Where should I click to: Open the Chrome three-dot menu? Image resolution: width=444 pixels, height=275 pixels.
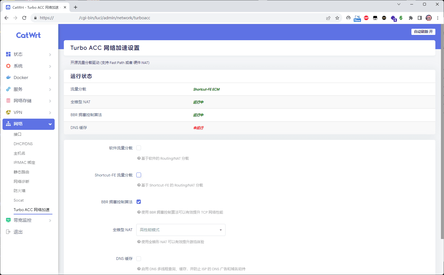click(438, 18)
